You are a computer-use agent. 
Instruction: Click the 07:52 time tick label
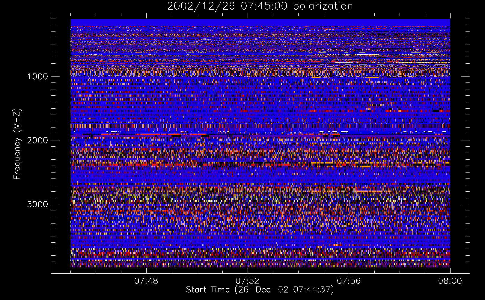pos(248,281)
